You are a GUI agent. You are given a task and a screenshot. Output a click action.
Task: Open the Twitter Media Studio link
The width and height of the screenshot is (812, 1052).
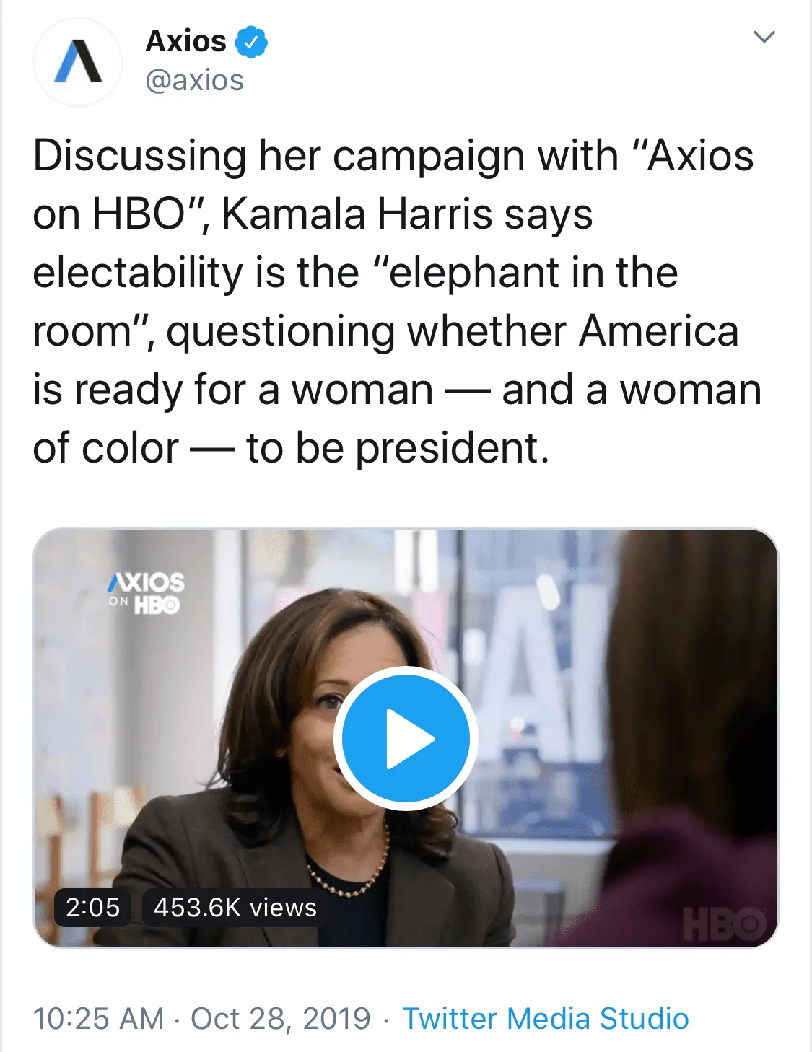click(x=545, y=1018)
